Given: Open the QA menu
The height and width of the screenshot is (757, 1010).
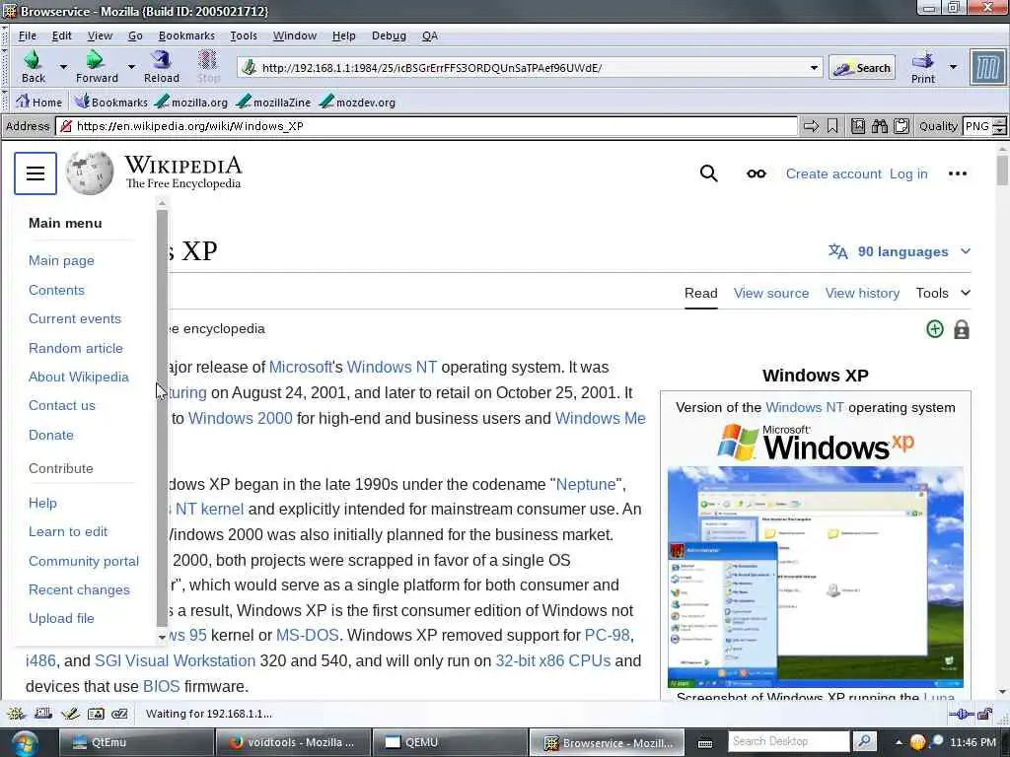Looking at the screenshot, I should [430, 35].
